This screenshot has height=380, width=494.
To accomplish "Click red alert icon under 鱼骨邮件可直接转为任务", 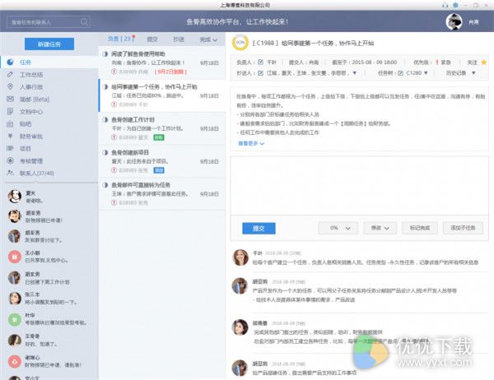I will pyautogui.click(x=114, y=203).
